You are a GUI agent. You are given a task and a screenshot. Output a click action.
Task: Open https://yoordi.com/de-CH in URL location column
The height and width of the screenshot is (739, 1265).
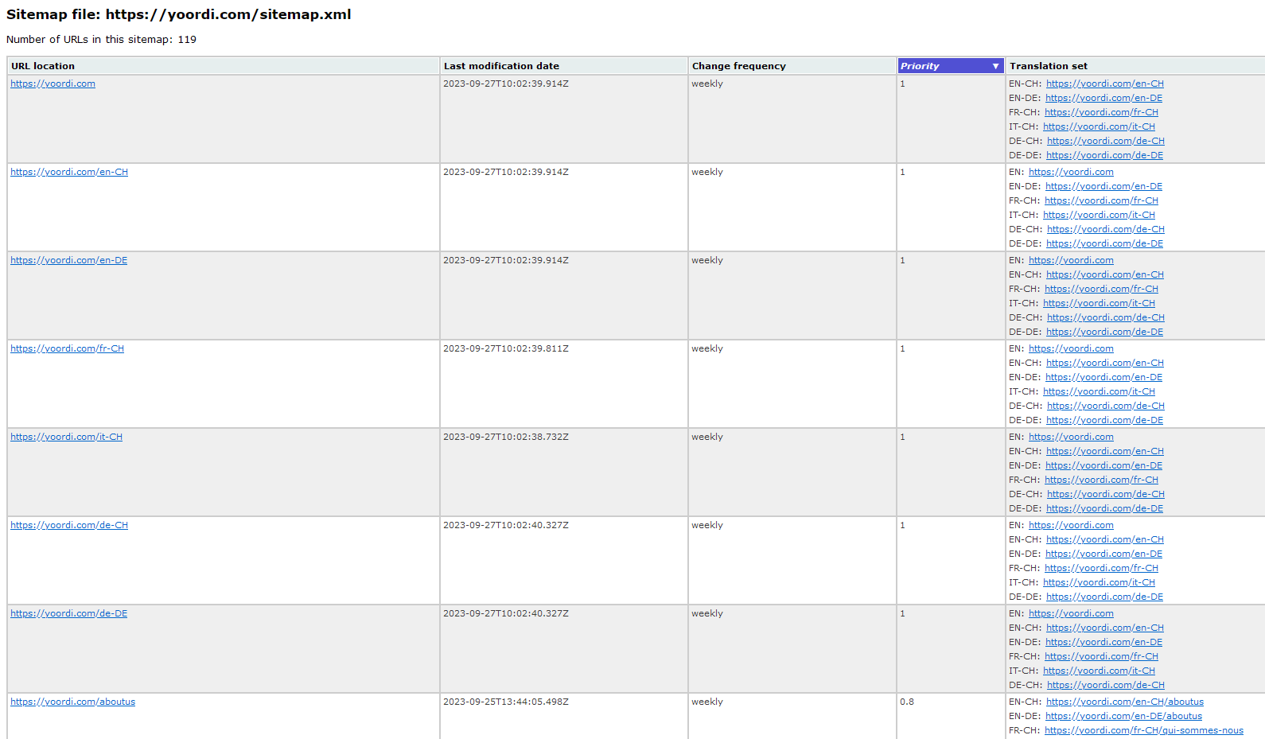69,525
